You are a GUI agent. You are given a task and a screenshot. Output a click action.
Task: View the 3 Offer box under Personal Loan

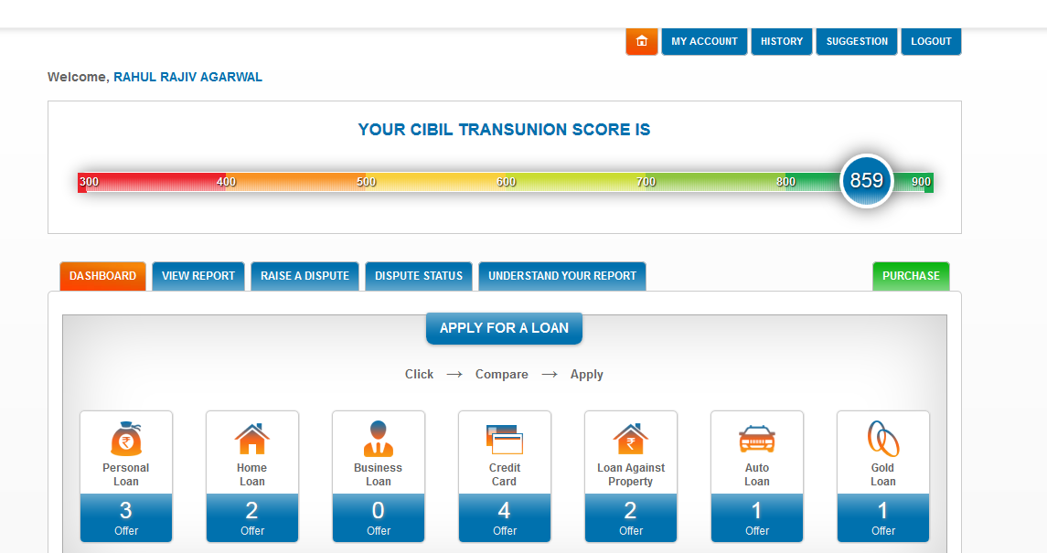[126, 517]
